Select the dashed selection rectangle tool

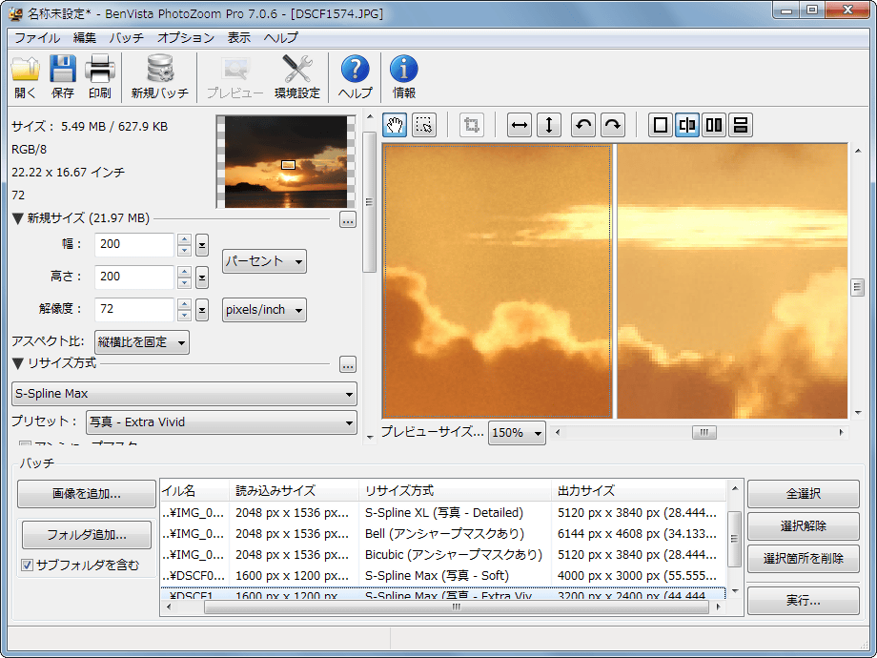tap(424, 125)
